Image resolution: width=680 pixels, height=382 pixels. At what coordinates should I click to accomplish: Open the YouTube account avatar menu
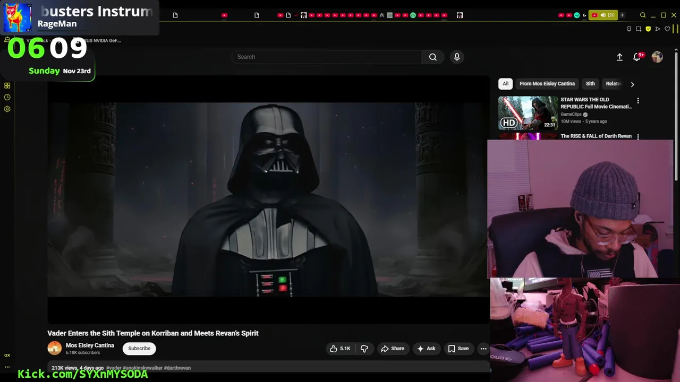pos(657,57)
